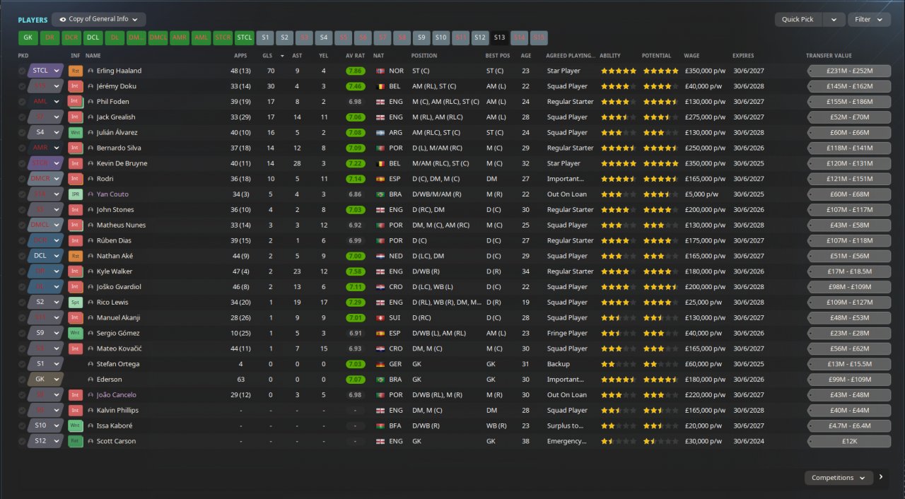Sort by the WAGE column header

(x=691, y=56)
